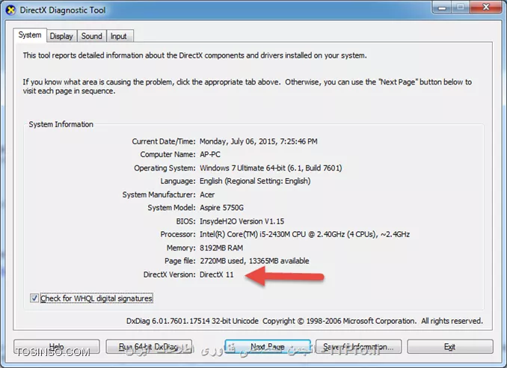Minimize the DirectX Diagnostic Tool window
This screenshot has width=507, height=368.
(x=442, y=7)
